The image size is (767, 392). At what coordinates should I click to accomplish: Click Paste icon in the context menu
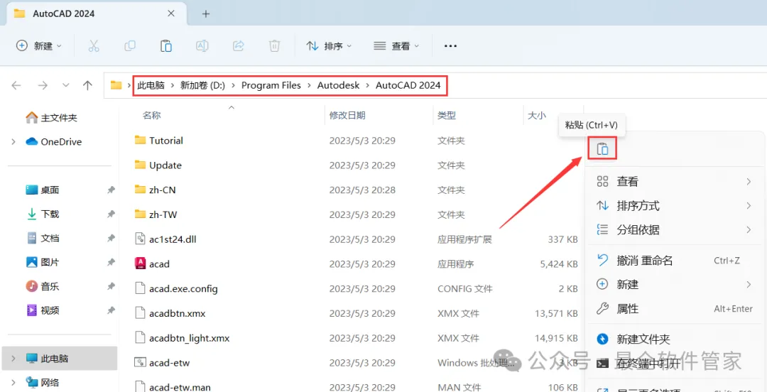[603, 148]
